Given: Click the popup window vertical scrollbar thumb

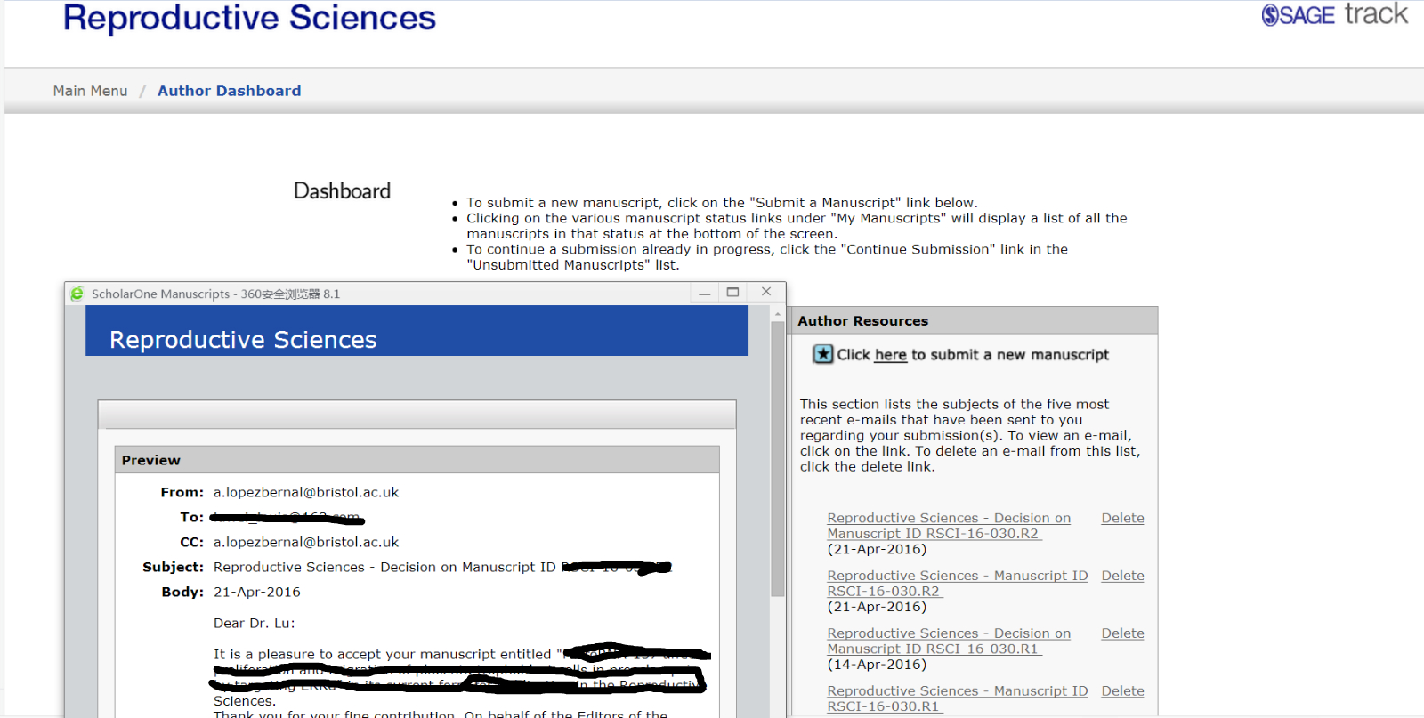Looking at the screenshot, I should (x=777, y=458).
